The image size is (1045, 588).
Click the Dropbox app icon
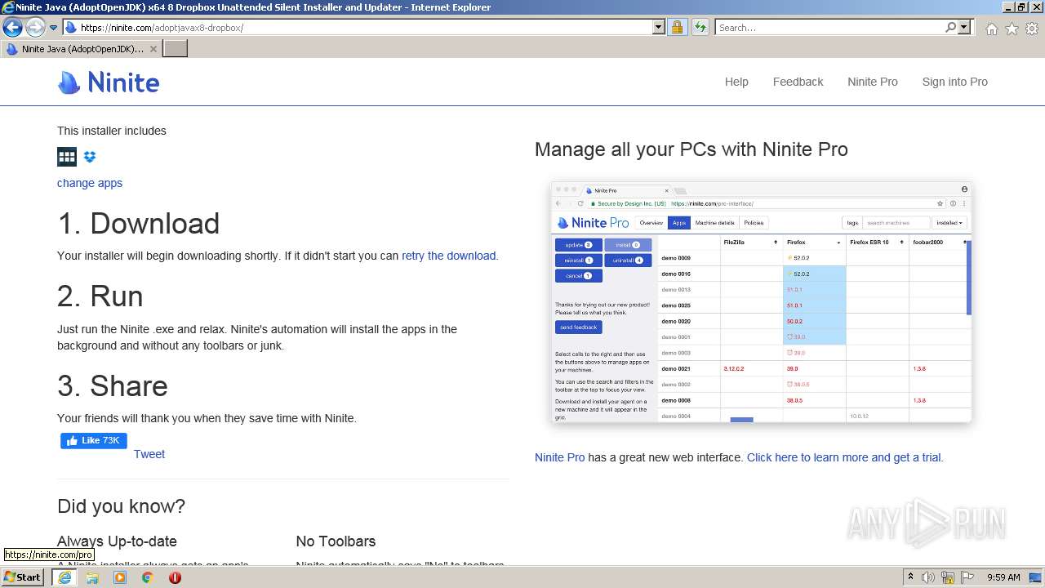pos(90,157)
